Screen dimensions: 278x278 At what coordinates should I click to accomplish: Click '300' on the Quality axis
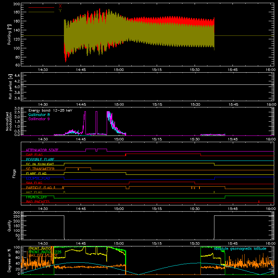point(17,213)
